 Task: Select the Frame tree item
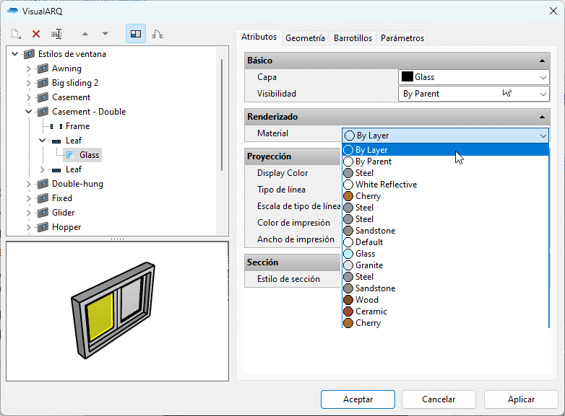tap(77, 126)
